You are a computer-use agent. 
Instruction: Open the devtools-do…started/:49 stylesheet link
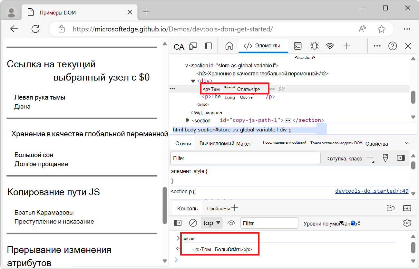pyautogui.click(x=372, y=191)
